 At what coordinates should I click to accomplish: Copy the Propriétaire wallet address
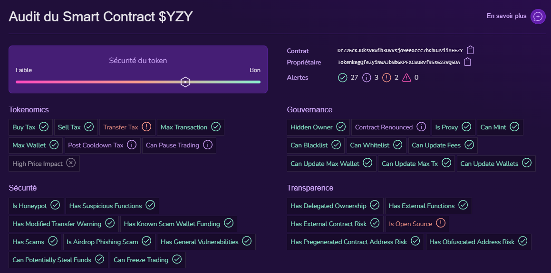[467, 61]
